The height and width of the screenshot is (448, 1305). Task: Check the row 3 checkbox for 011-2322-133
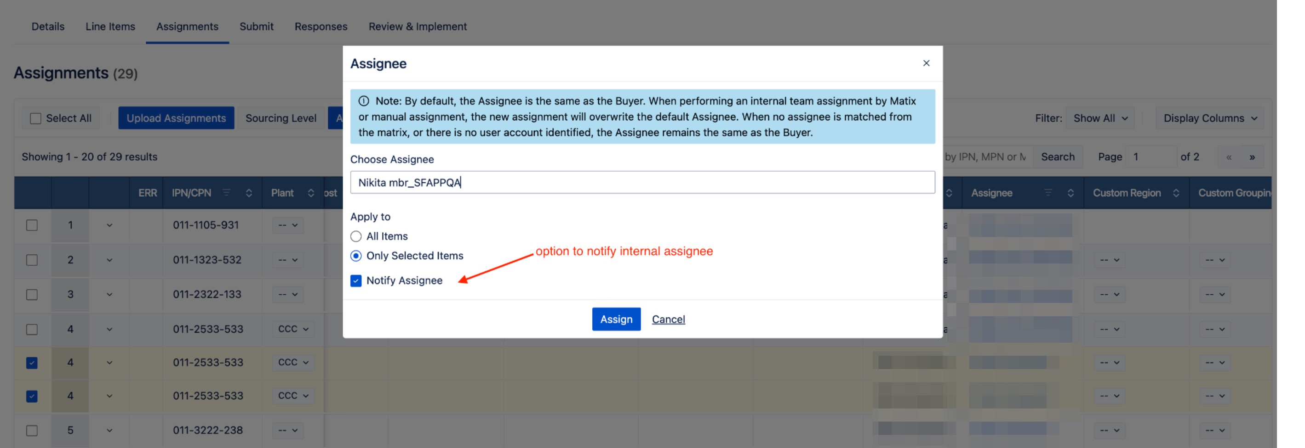(x=32, y=294)
